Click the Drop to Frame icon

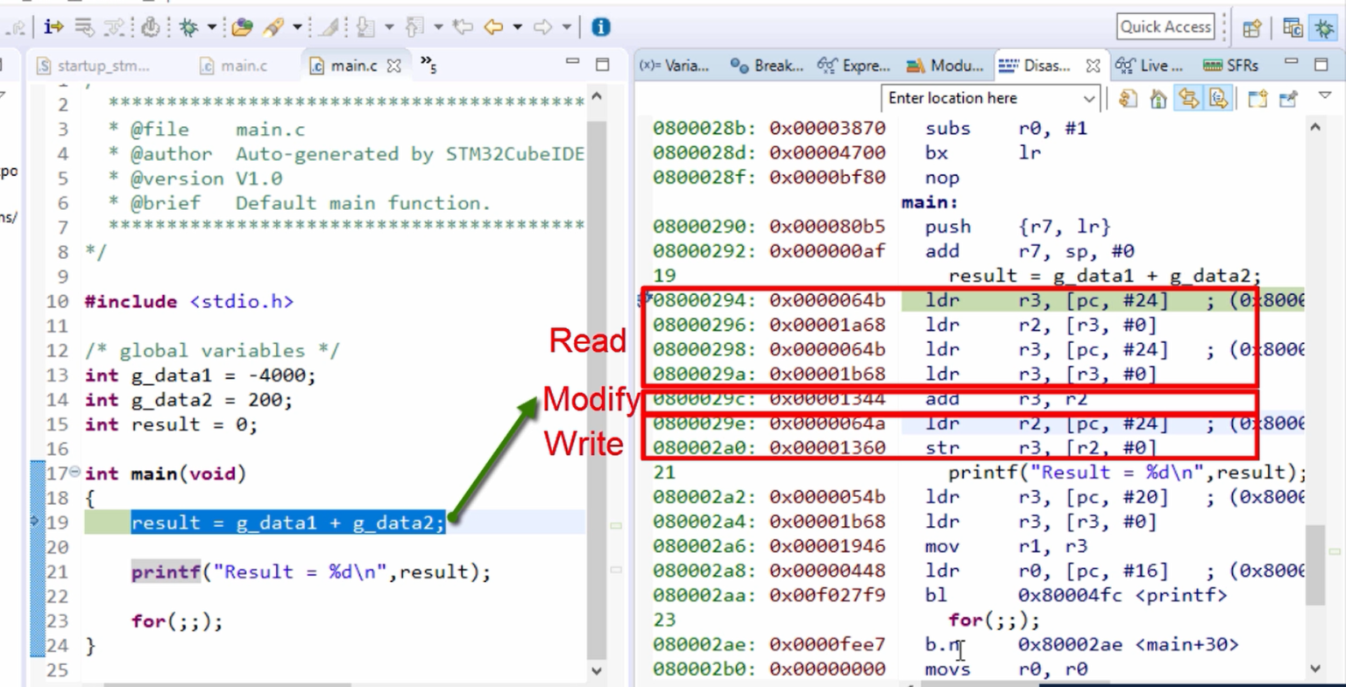click(x=84, y=27)
